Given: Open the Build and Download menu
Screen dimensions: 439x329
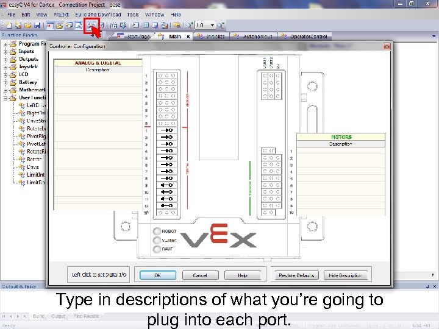Looking at the screenshot, I should pyautogui.click(x=98, y=15).
